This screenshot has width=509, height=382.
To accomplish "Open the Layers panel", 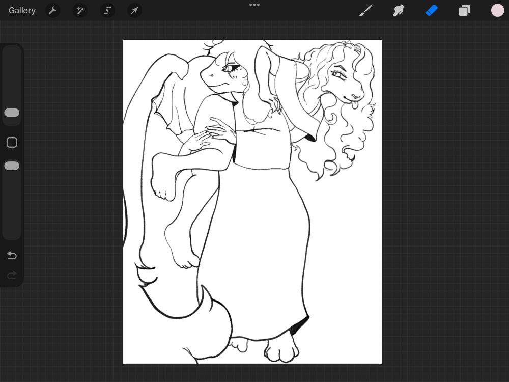I will (x=465, y=10).
